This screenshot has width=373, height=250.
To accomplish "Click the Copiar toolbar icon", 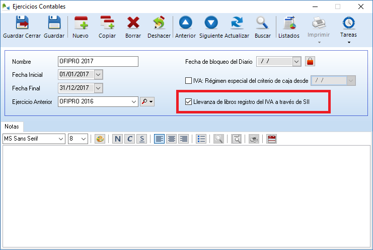I will (x=107, y=23).
